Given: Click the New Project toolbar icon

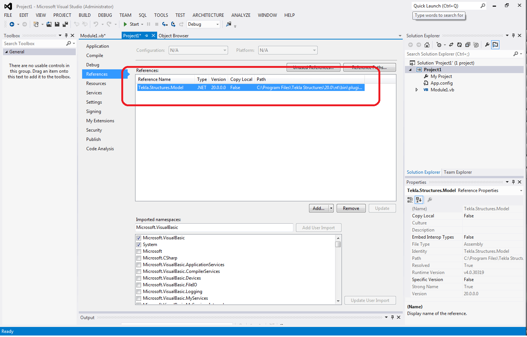Looking at the screenshot, I should click(x=36, y=24).
